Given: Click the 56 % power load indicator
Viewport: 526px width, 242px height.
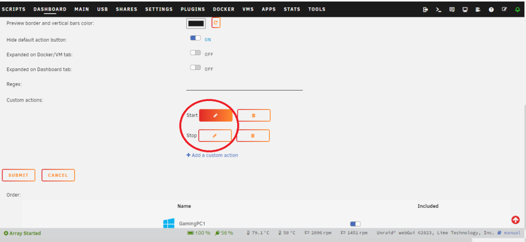Looking at the screenshot, I should pos(224,233).
